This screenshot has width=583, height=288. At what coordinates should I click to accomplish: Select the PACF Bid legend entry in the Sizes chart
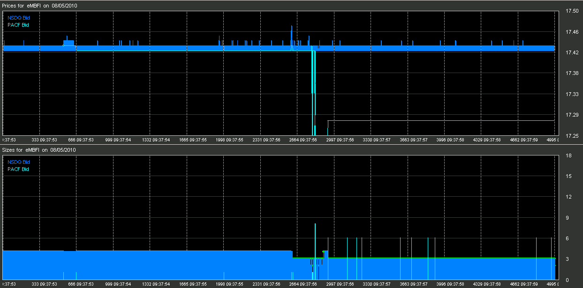tap(18, 169)
